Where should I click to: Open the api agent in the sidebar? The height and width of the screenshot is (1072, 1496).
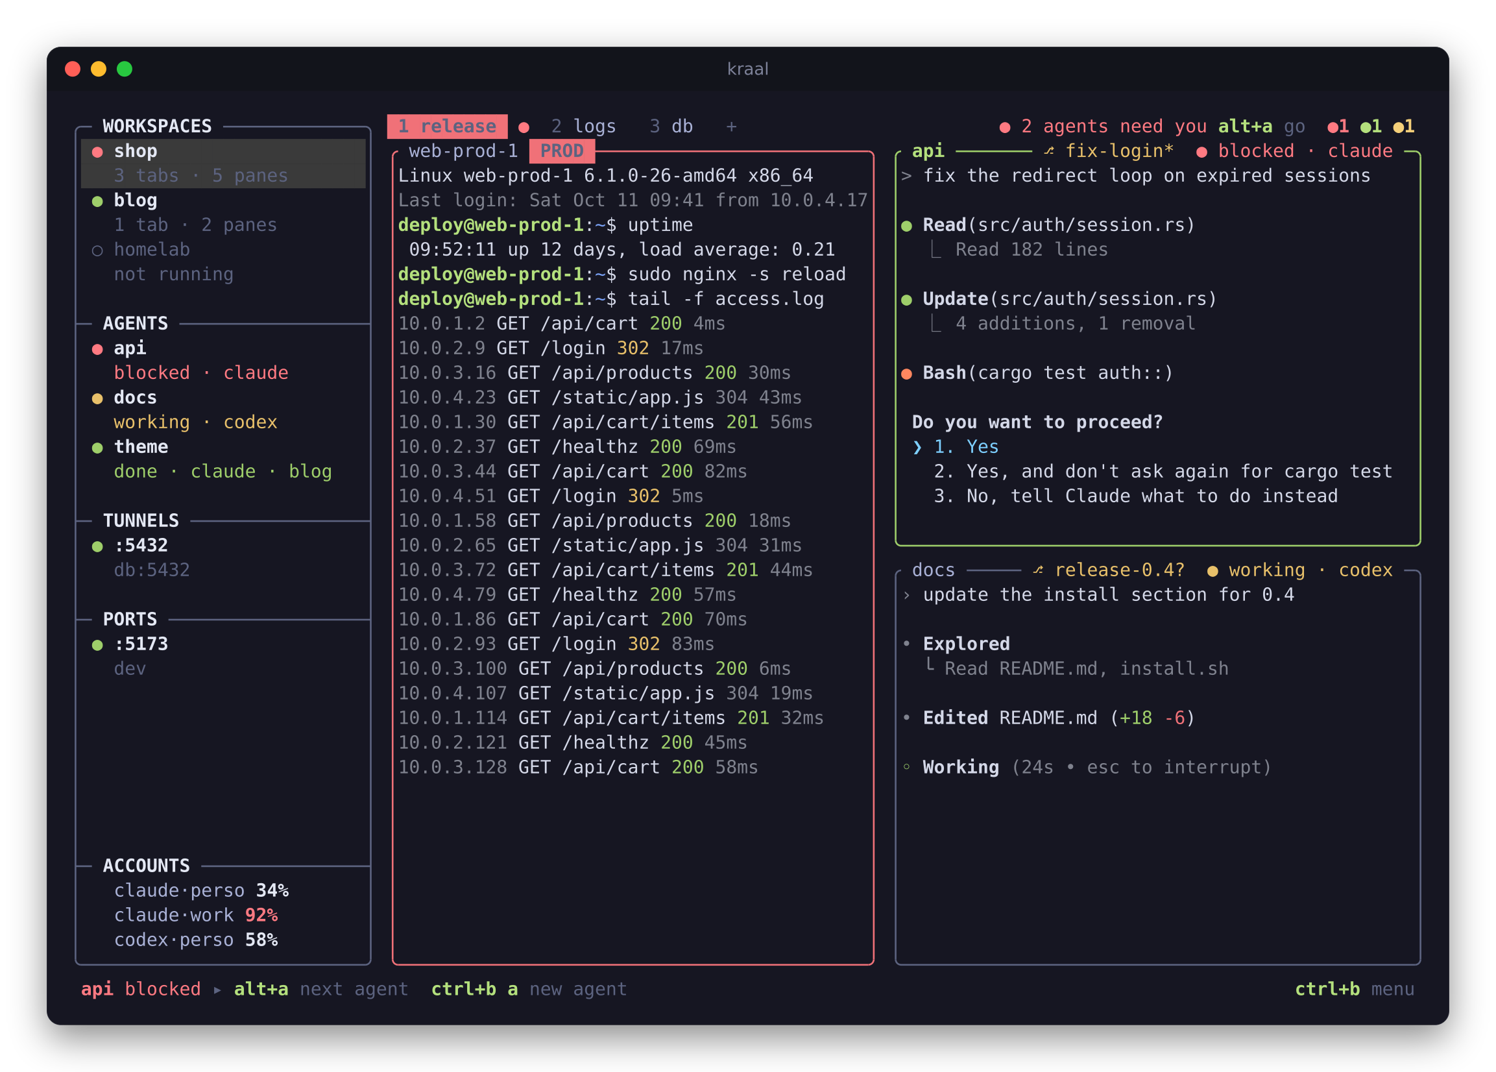[223, 360]
